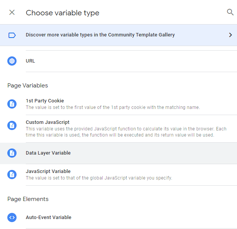
Task: Click the JavaScript Variable document icon
Action: (12, 175)
